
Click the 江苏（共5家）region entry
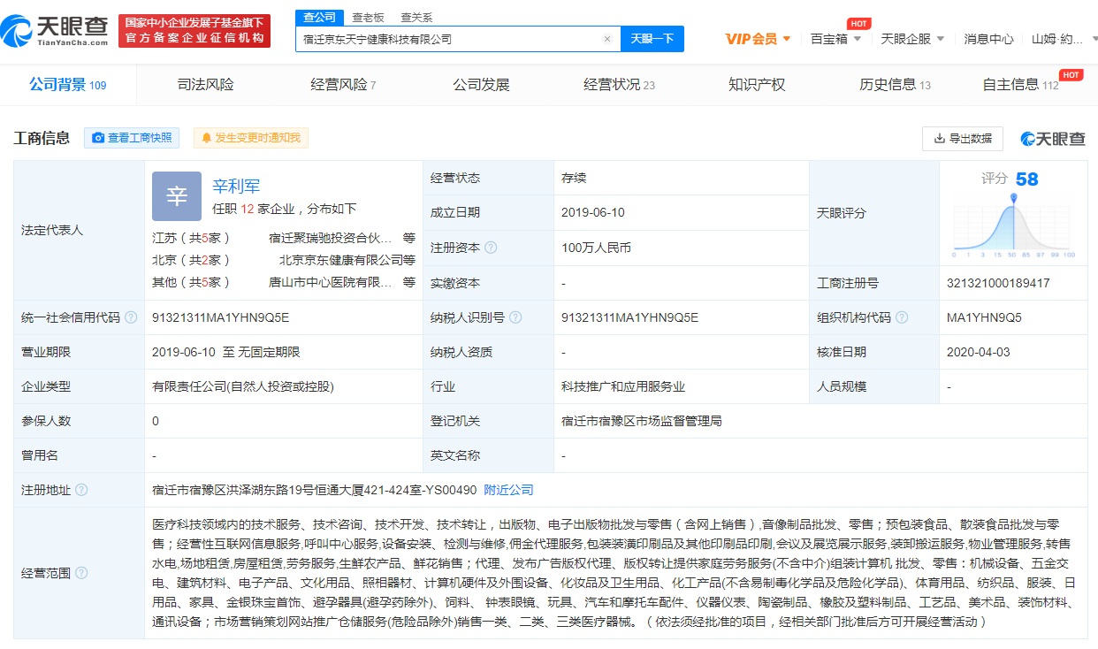[x=192, y=237]
